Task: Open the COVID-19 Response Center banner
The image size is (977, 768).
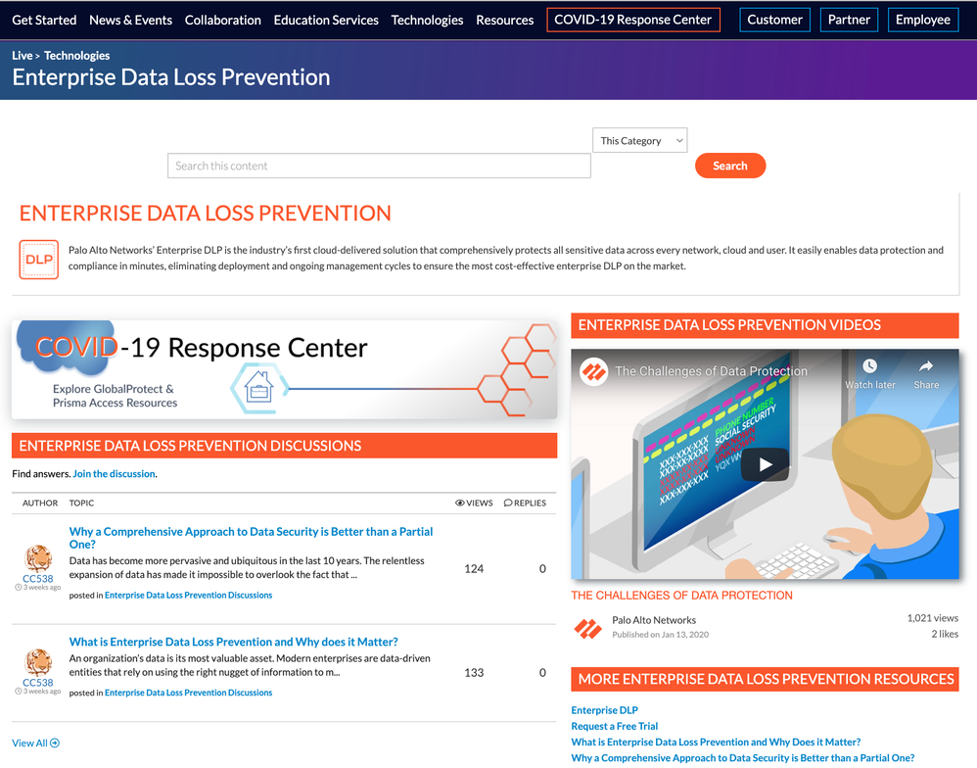Action: (284, 369)
